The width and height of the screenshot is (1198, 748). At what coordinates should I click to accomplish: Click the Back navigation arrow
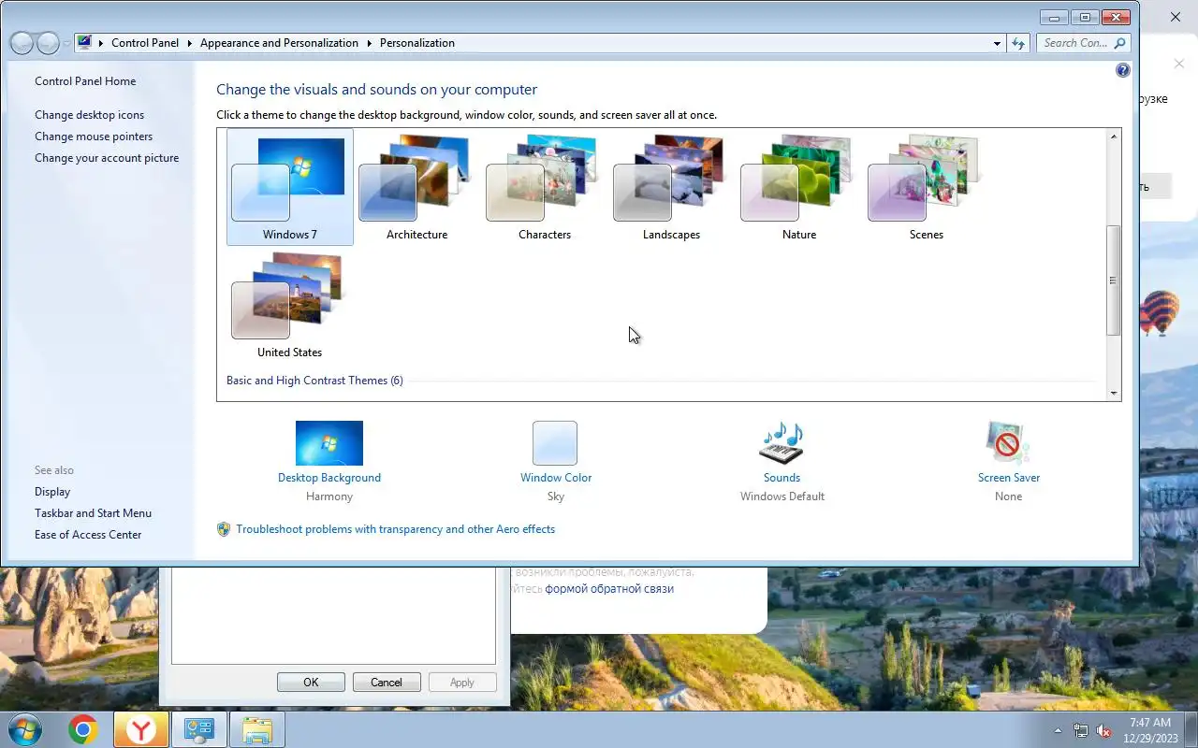[x=22, y=43]
